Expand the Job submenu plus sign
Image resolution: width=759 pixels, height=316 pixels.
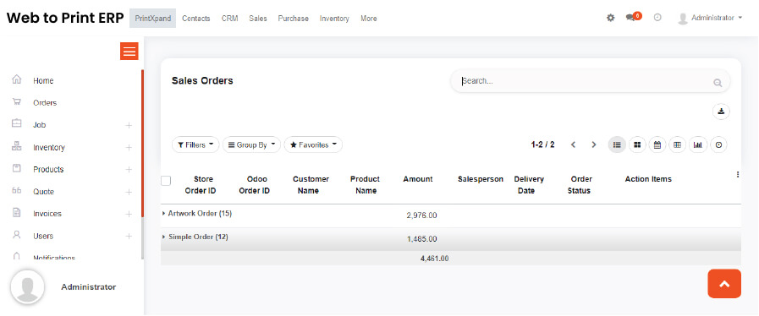point(129,126)
